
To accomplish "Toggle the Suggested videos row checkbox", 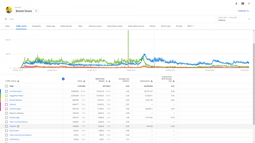I will click(6, 96).
